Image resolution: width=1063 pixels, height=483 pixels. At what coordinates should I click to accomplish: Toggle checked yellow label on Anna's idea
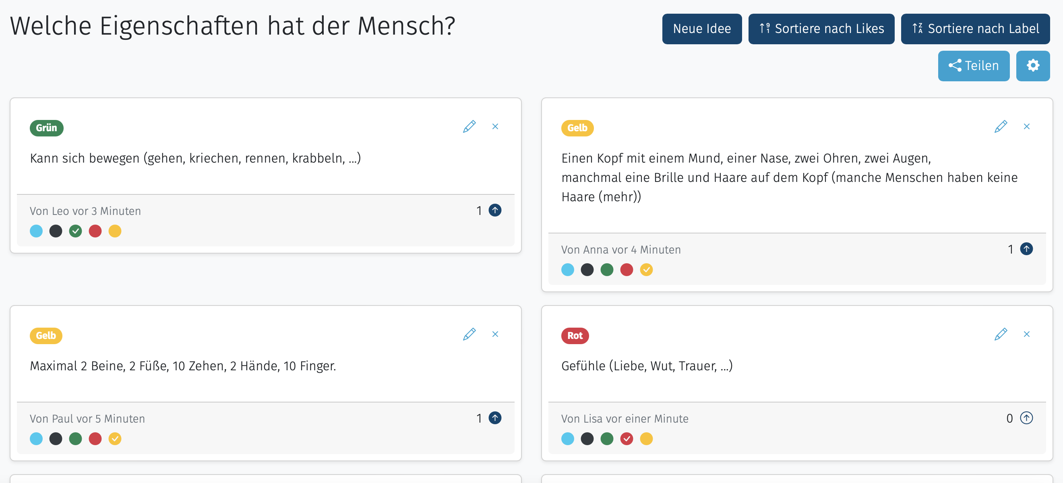pyautogui.click(x=647, y=270)
